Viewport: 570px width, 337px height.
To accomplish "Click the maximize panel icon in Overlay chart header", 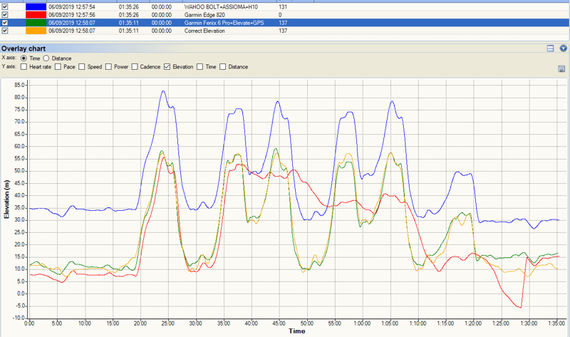I will point(550,48).
